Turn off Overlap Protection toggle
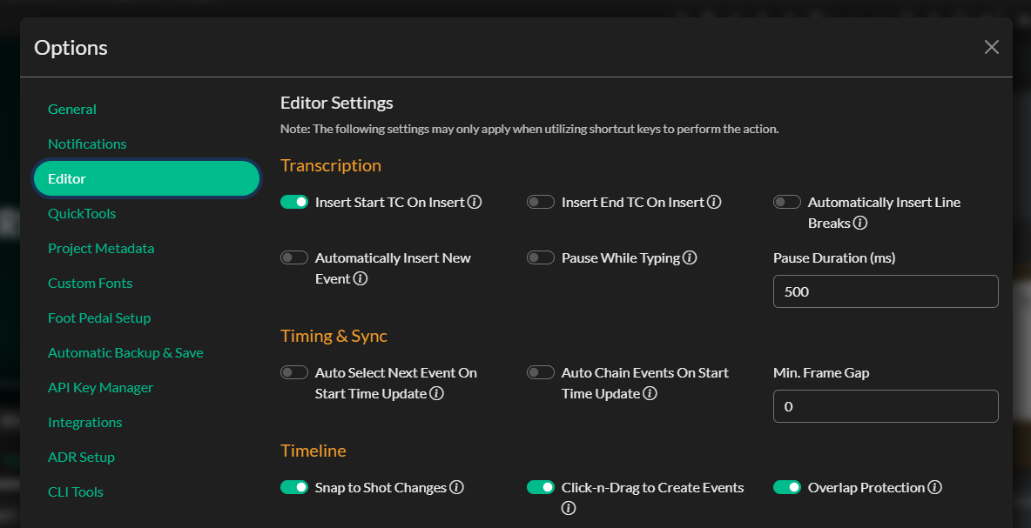The width and height of the screenshot is (1031, 528). [x=787, y=488]
